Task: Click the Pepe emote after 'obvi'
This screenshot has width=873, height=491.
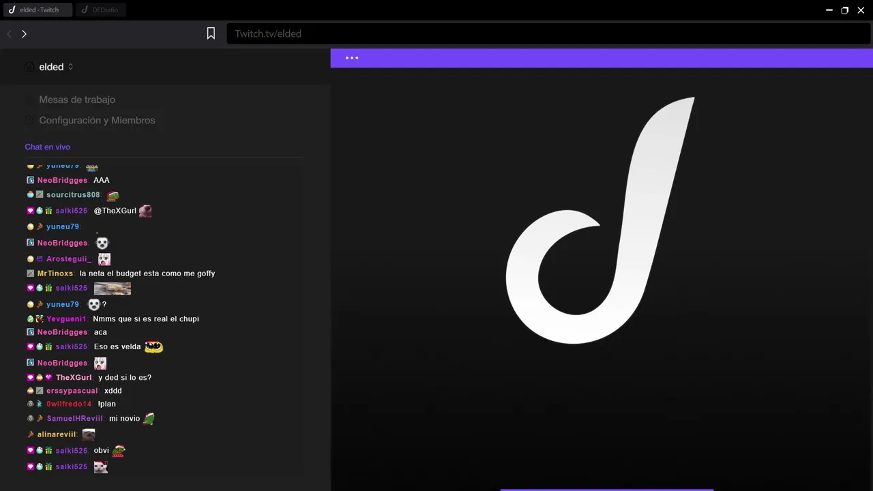Action: pos(119,451)
